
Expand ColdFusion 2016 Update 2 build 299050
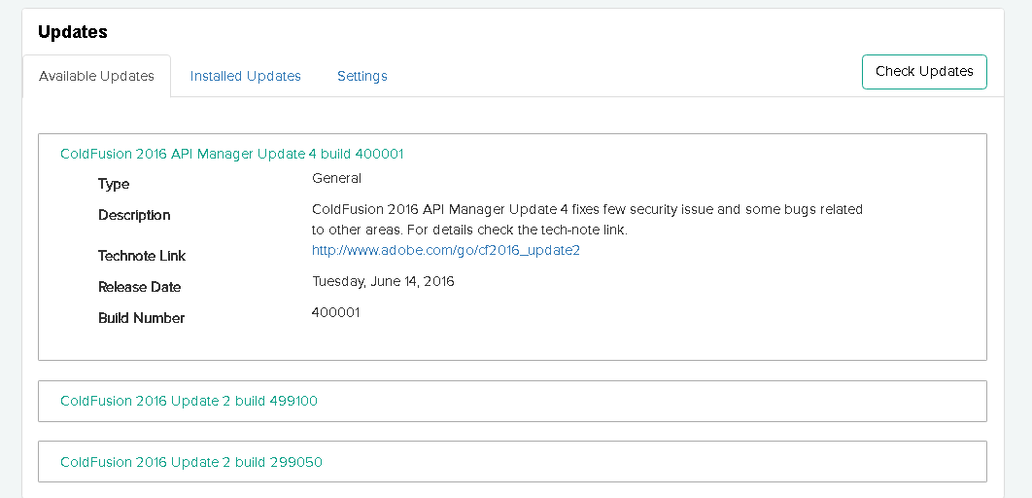pyautogui.click(x=190, y=462)
